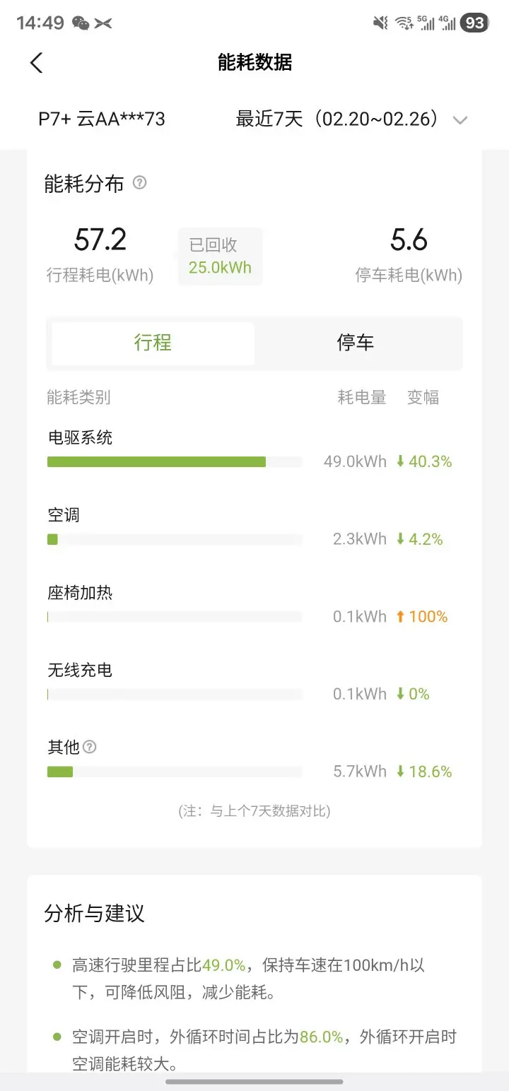Tap the WeChat notification icon
Image resolution: width=509 pixels, height=1091 pixels.
pos(81,23)
